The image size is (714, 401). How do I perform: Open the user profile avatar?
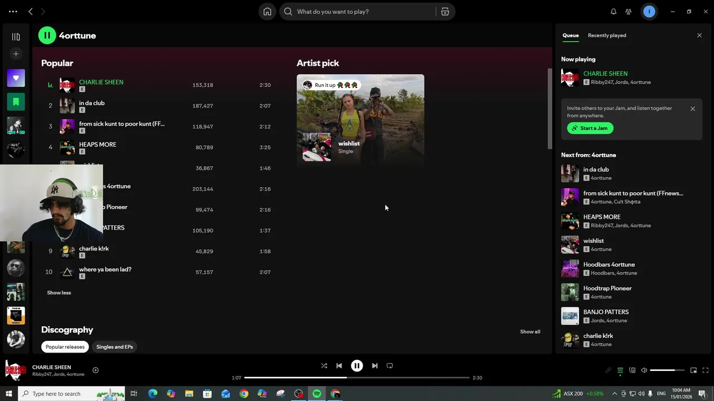point(649,12)
